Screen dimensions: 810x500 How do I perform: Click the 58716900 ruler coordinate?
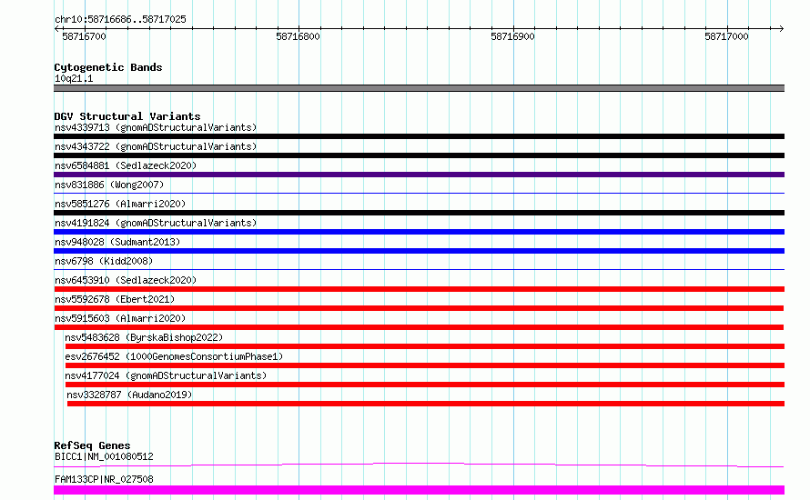[x=512, y=36]
